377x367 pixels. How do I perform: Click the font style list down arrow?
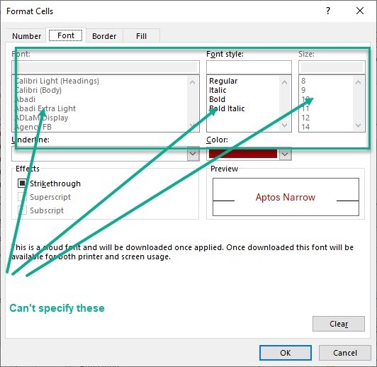pos(284,125)
